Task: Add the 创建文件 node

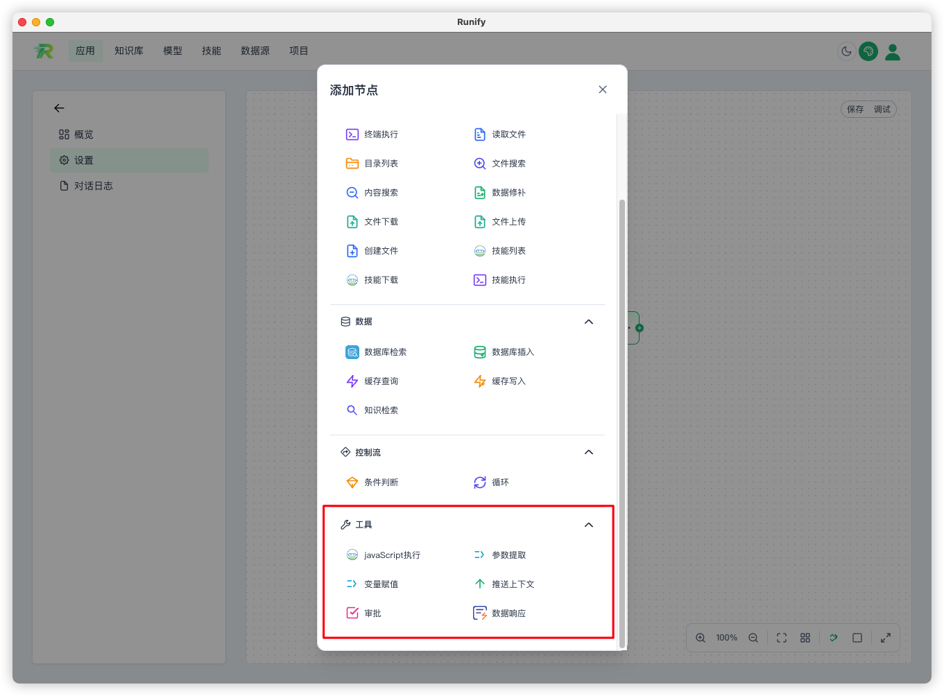Action: click(x=372, y=251)
